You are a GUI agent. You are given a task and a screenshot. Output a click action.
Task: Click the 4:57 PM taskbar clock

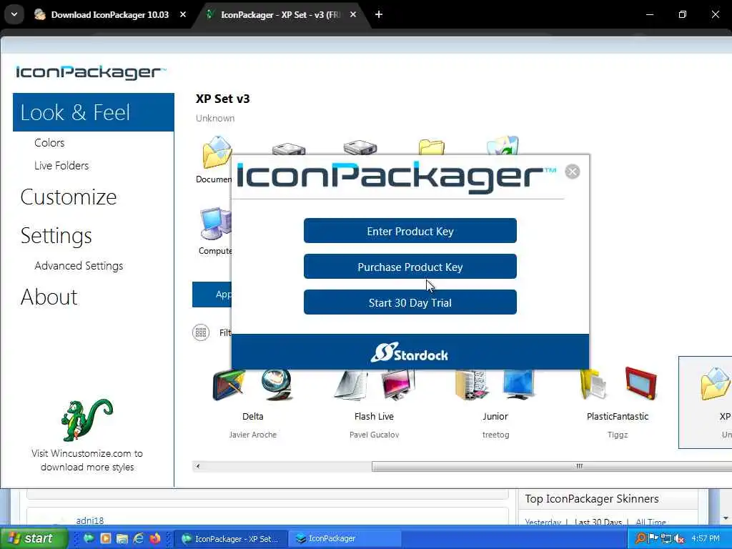point(706,538)
